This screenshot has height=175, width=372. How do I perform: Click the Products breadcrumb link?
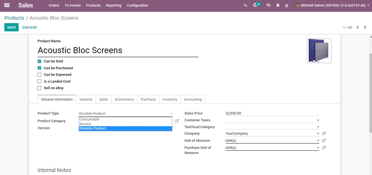click(14, 18)
